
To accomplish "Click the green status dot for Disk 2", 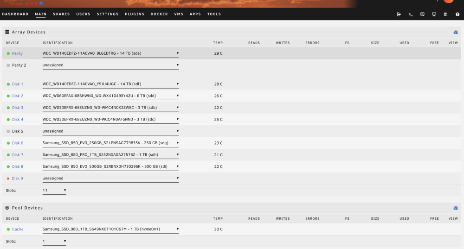I will pyautogui.click(x=8, y=96).
